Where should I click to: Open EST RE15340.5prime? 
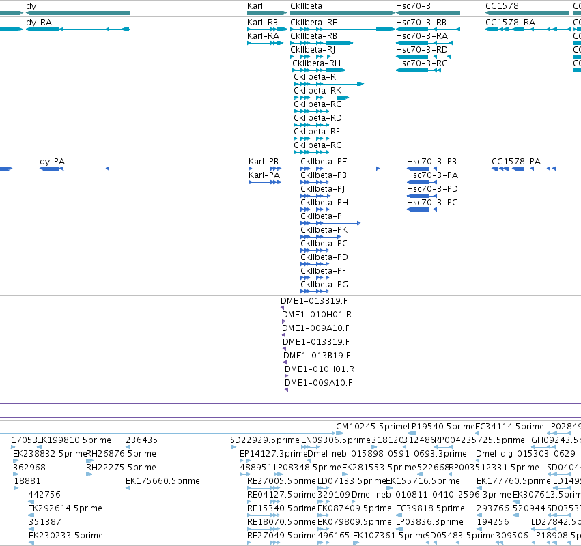pos(281,508)
